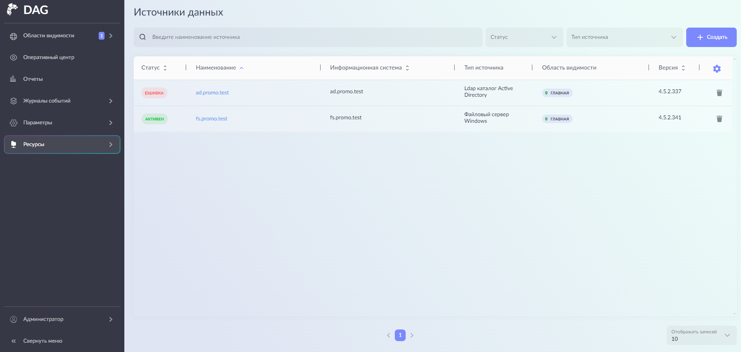741x352 pixels.
Task: Go to Оперативный центр
Action: (x=62, y=58)
